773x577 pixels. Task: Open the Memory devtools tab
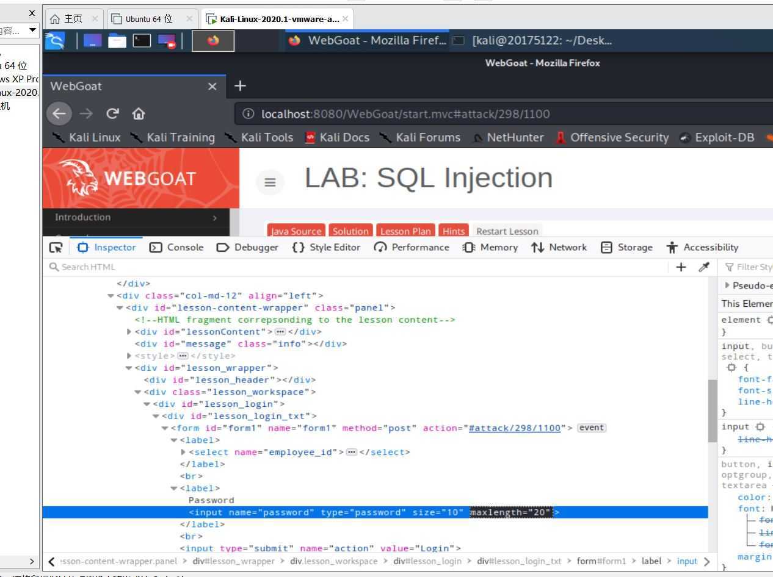tap(490, 247)
